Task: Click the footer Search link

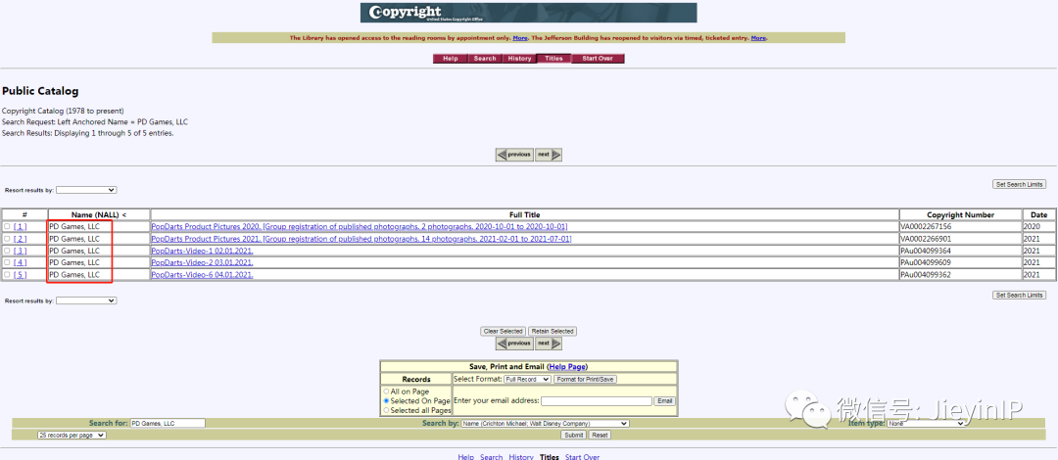Action: click(491, 457)
